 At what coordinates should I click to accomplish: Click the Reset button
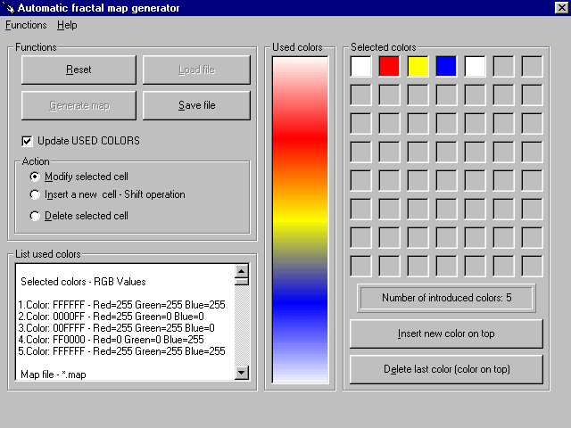pyautogui.click(x=79, y=70)
